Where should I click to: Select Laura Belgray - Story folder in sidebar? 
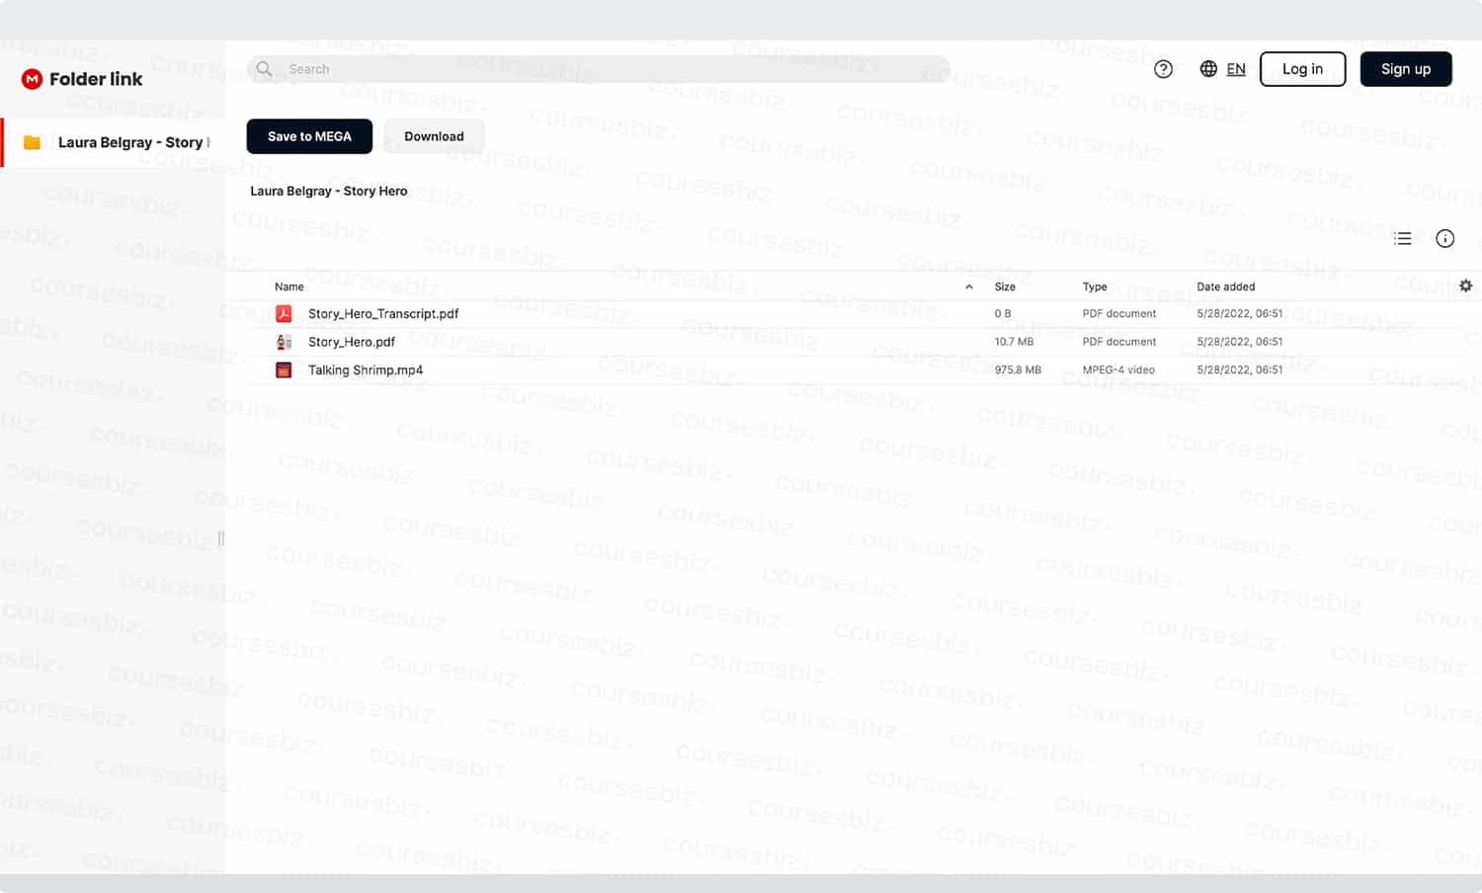click(x=113, y=142)
